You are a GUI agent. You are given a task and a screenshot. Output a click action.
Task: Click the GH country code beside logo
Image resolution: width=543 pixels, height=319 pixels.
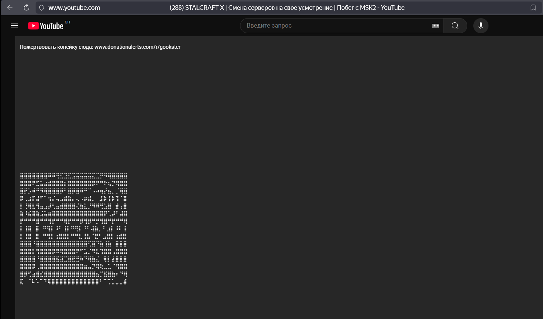click(67, 22)
